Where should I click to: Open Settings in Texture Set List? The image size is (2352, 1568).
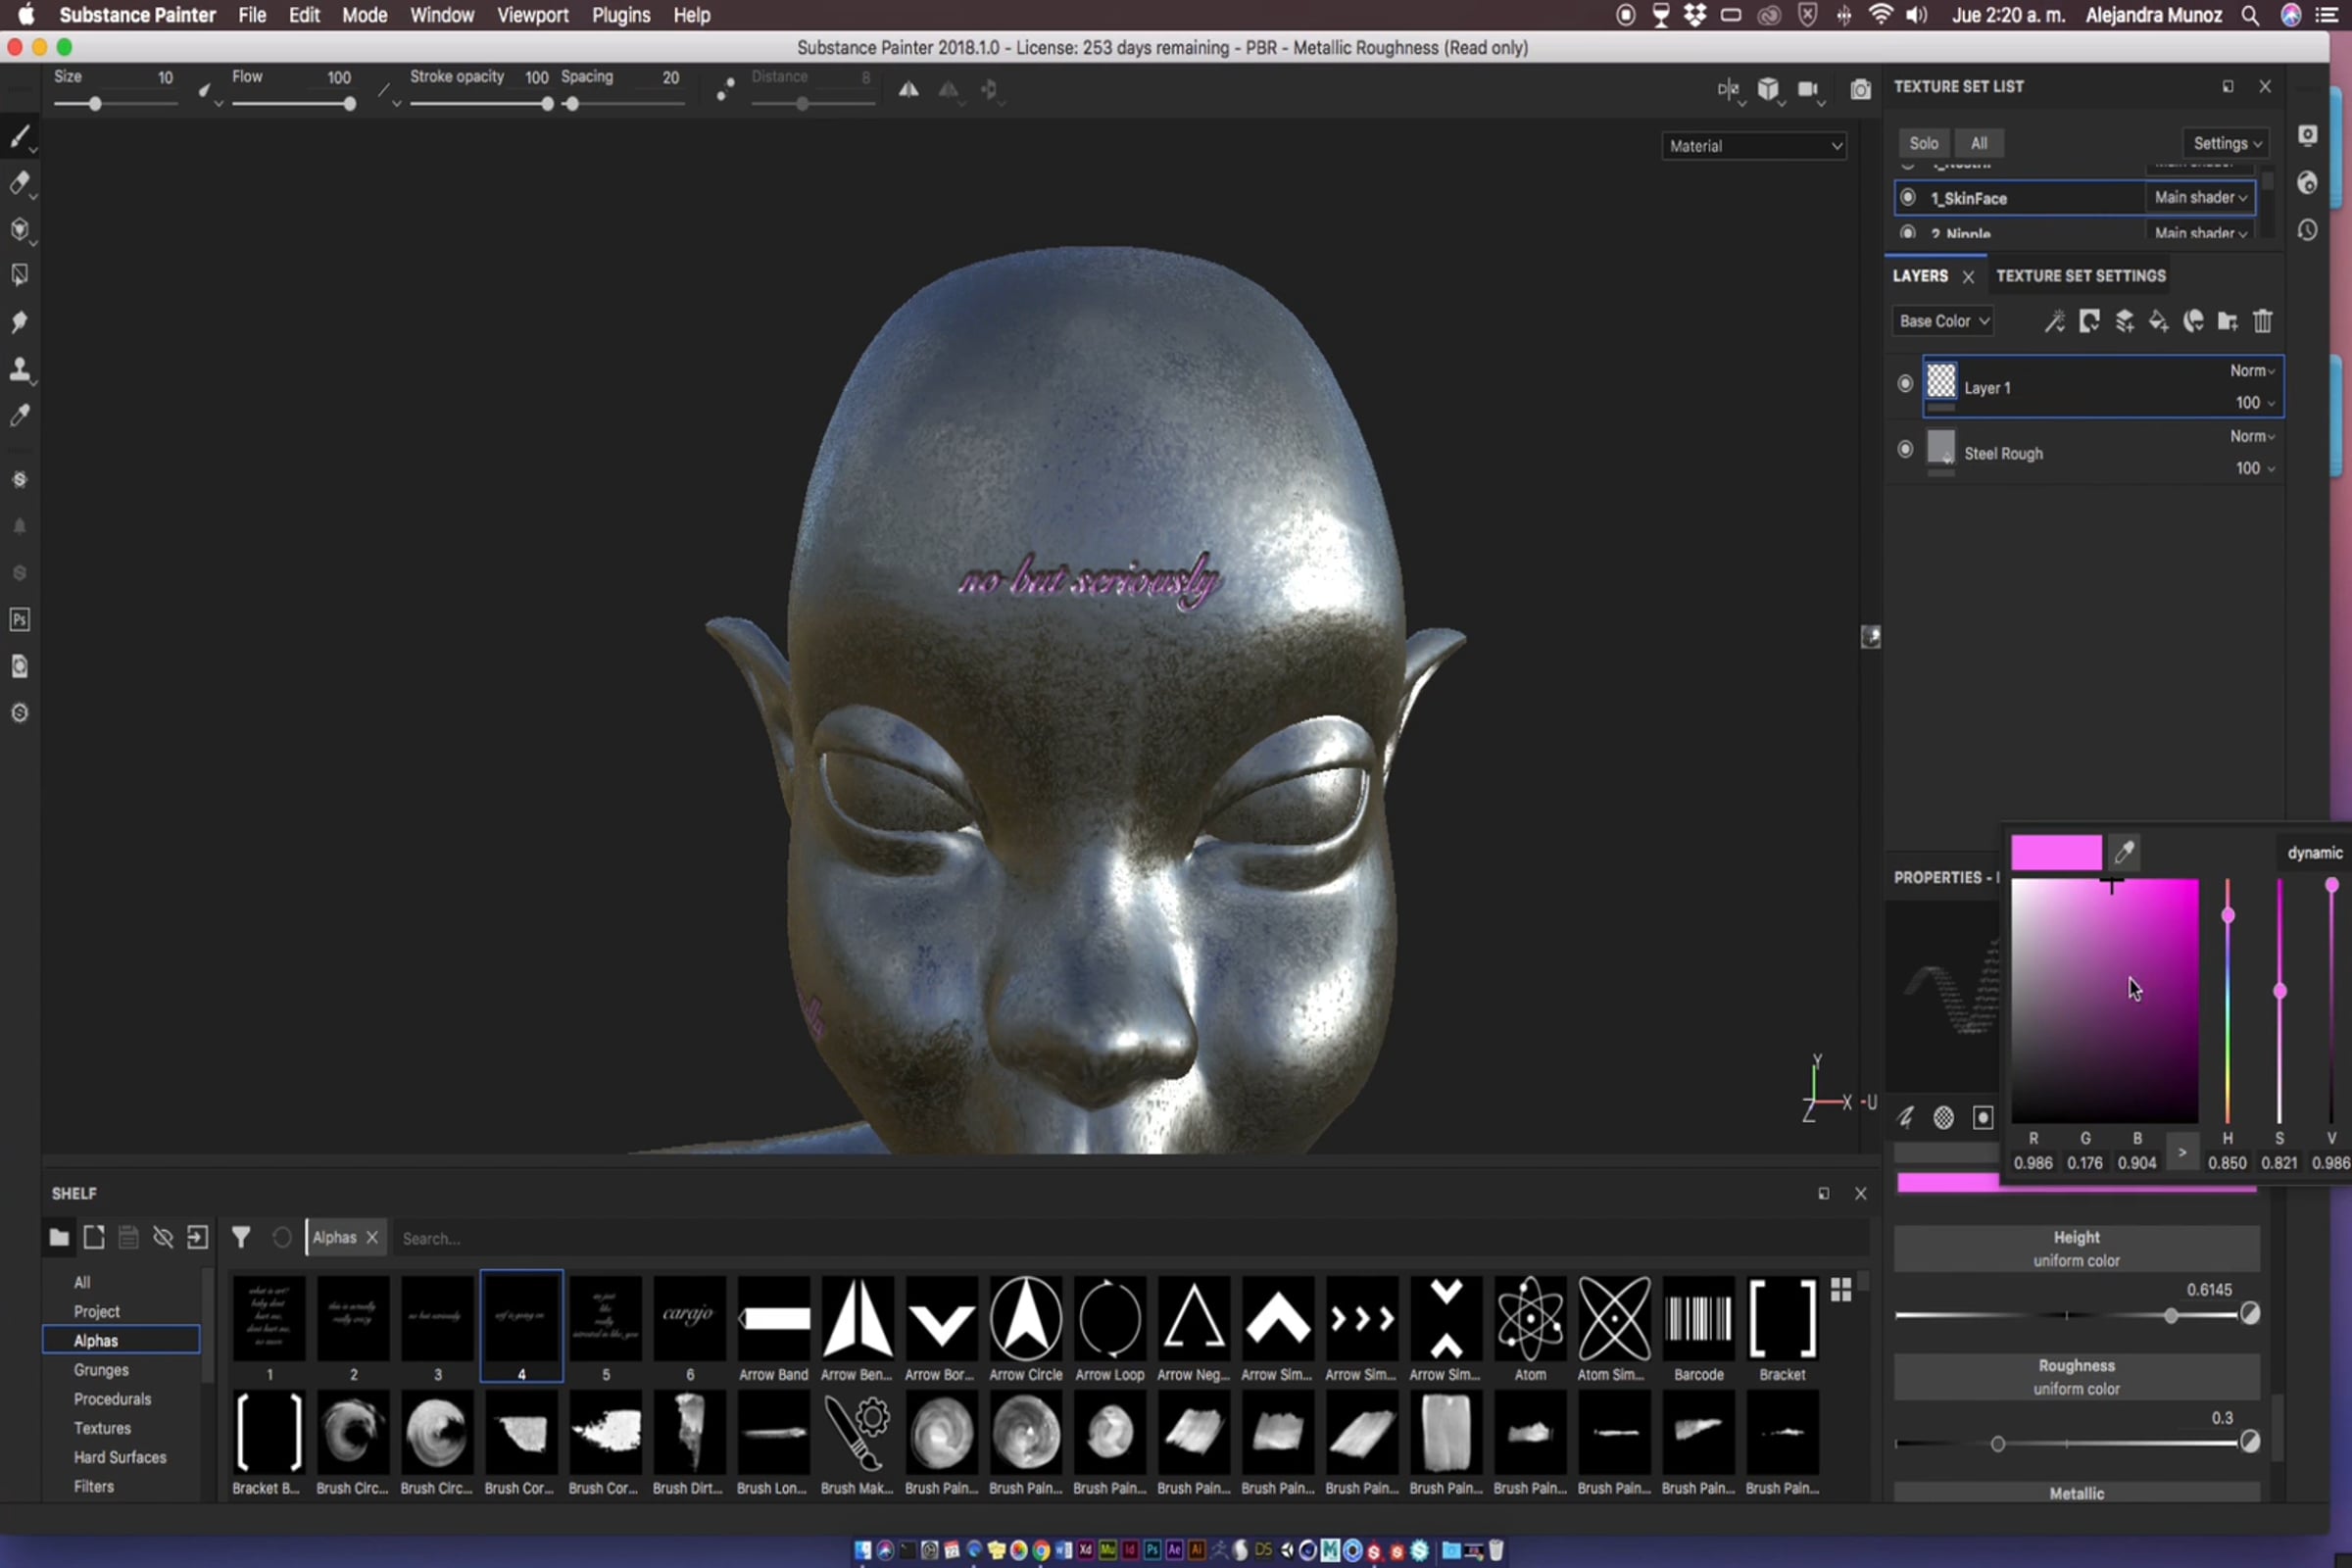click(2226, 143)
